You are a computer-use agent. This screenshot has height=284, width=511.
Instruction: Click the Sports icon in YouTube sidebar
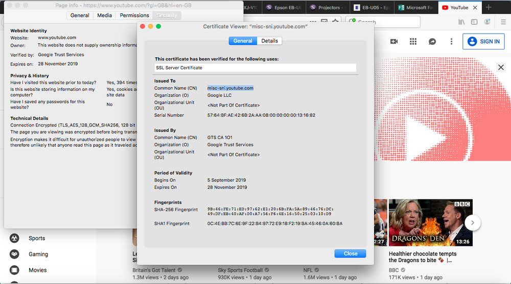click(14, 238)
